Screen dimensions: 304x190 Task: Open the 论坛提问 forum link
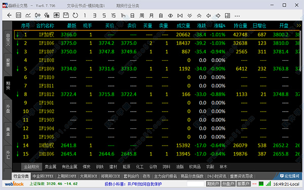pos(289,176)
